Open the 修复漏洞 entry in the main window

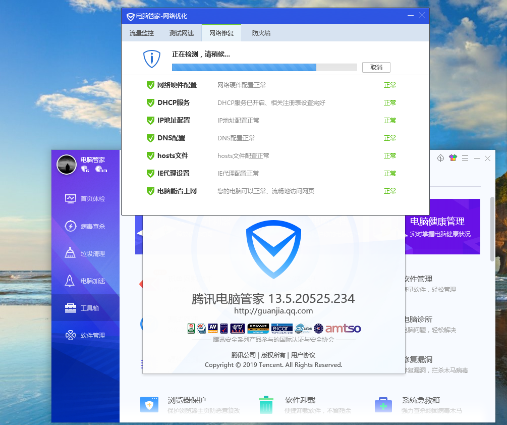[436, 364]
